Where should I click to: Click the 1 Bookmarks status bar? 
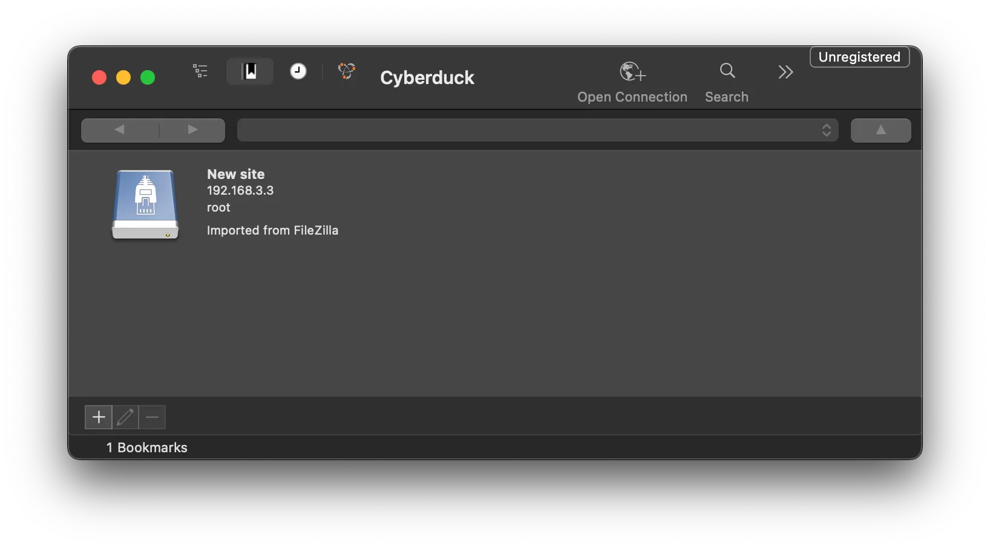[146, 447]
